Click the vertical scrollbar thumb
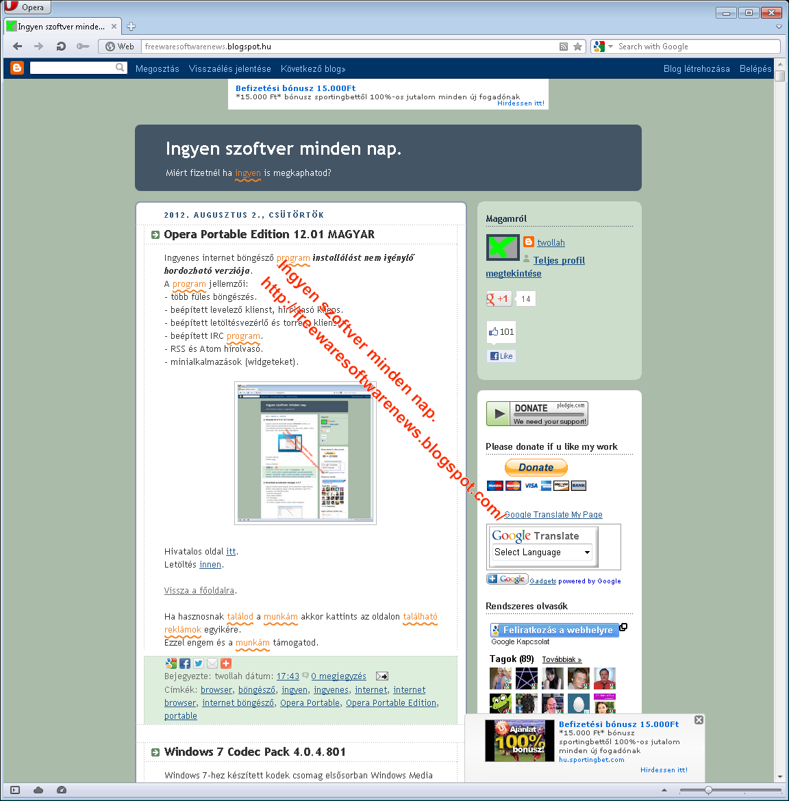This screenshot has width=789, height=801. (779, 76)
